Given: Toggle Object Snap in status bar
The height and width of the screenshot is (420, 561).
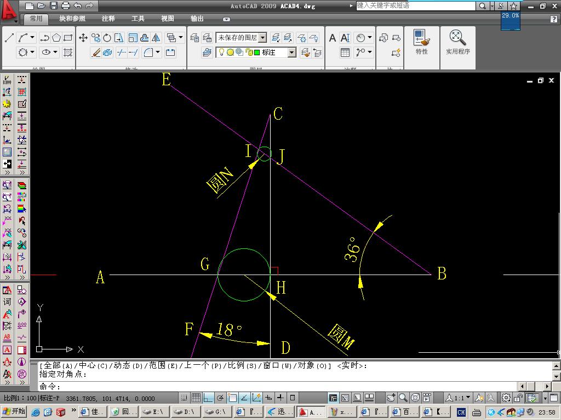Looking at the screenshot, I should (x=232, y=398).
